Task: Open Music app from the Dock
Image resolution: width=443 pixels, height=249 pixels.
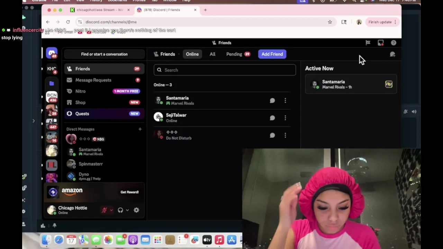Action: point(219,240)
